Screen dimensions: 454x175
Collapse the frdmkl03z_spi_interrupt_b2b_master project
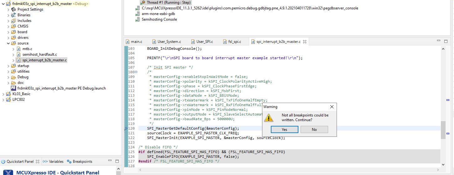pos(3,4)
